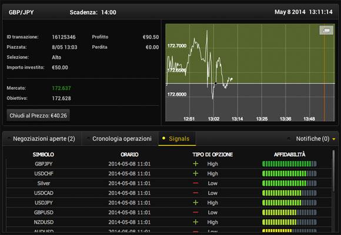Click the GBPJPY reliability bar indicator

pos(289,164)
